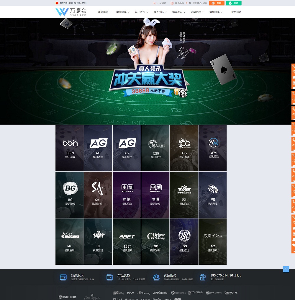Open the 会员中心 member center link
Screen dimensions: 295x300
(x=197, y=3)
